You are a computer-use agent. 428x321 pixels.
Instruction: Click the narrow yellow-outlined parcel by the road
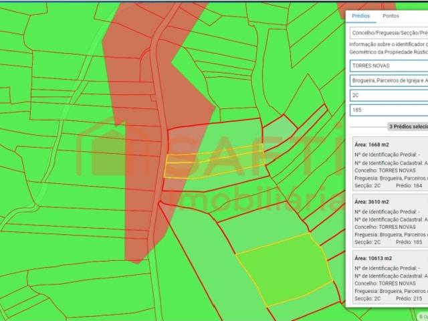(x=213, y=165)
